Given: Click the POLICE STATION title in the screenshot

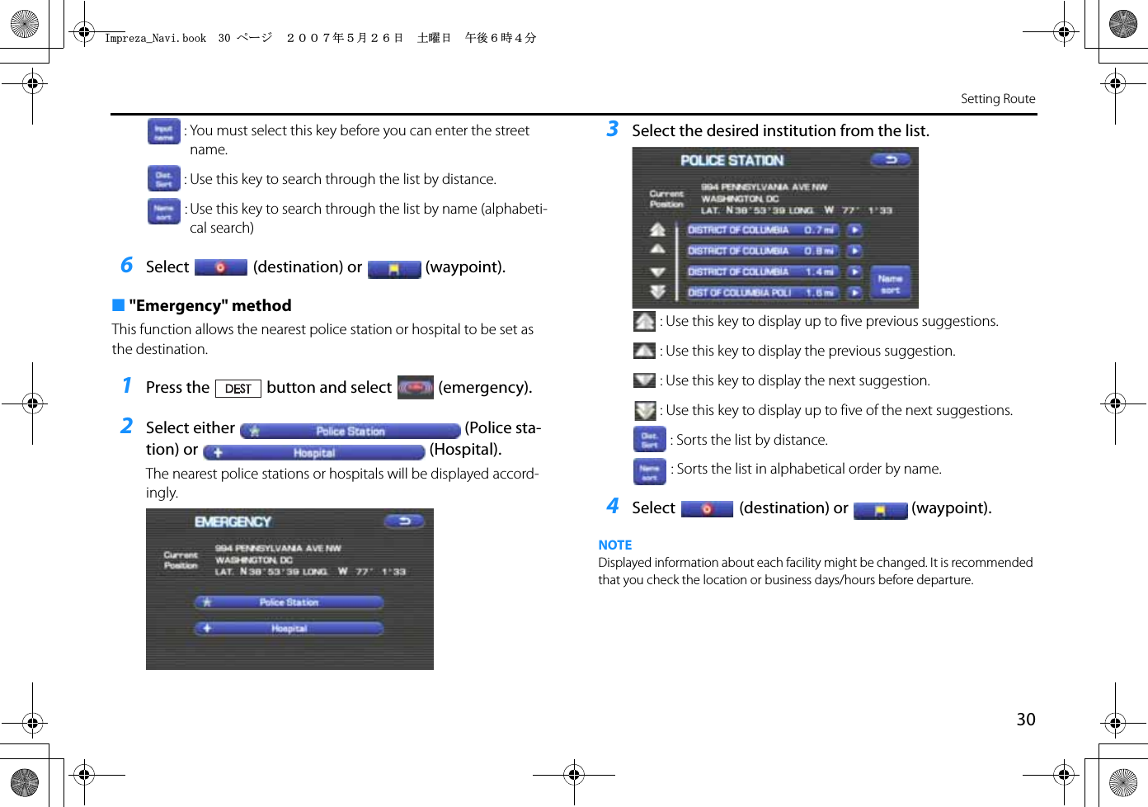Looking at the screenshot, I should point(732,160).
